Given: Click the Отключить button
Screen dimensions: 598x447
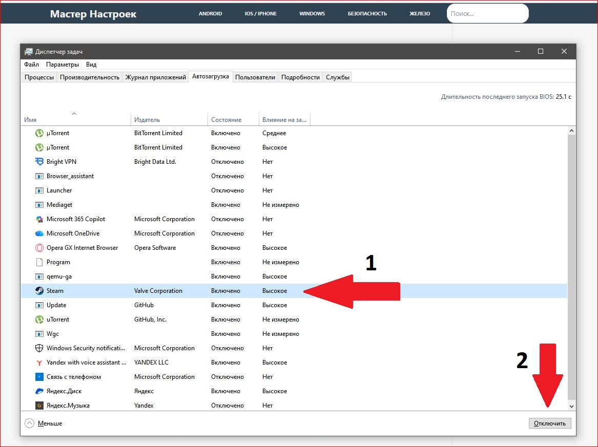Looking at the screenshot, I should (549, 423).
